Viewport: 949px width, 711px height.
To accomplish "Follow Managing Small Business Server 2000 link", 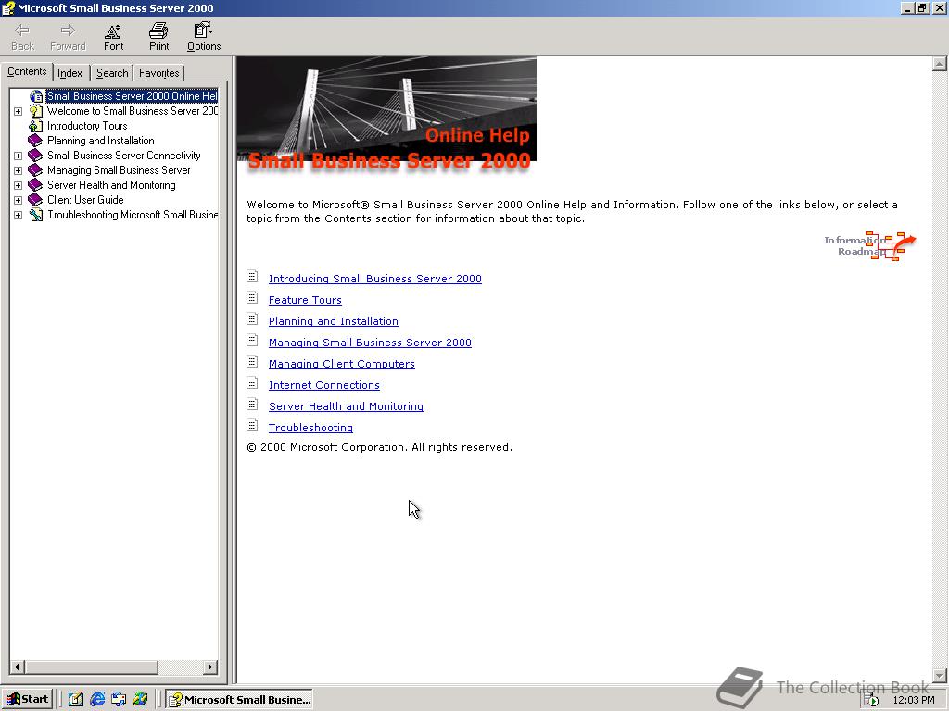I will [x=370, y=343].
